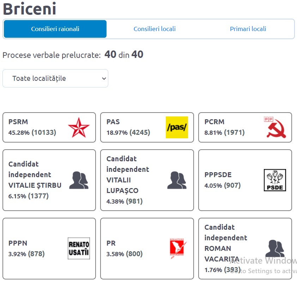Click the Candidat independent VITALII LUPAȘCO name

[128, 175]
